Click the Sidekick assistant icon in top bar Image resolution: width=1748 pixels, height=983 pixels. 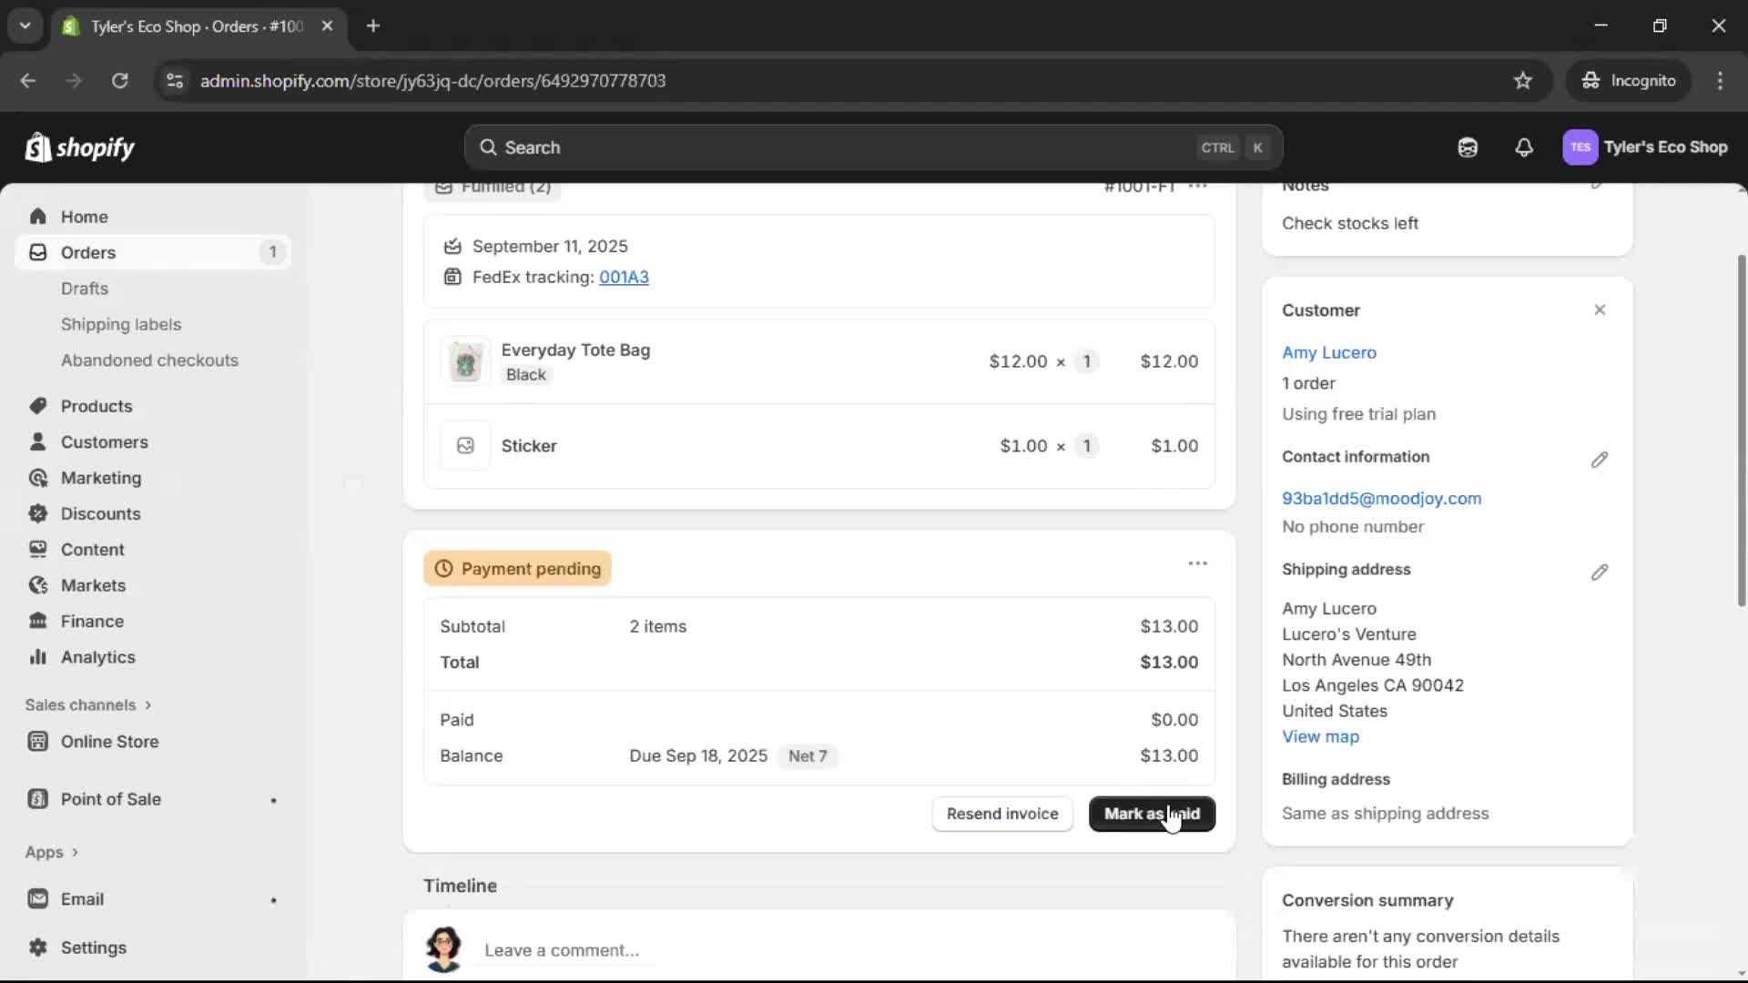[x=1468, y=147]
